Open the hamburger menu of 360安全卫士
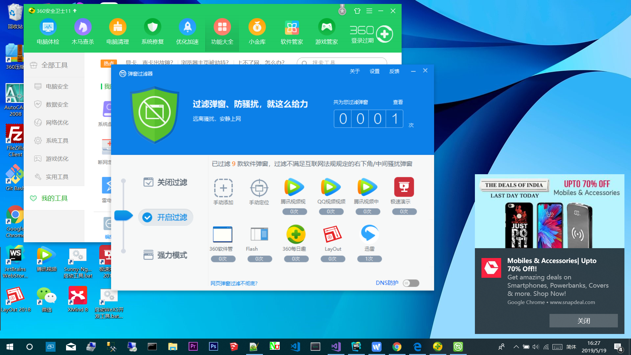This screenshot has height=355, width=631. coord(369,11)
